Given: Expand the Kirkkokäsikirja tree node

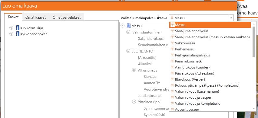Looking at the screenshot, I should pyautogui.click(x=11, y=27).
